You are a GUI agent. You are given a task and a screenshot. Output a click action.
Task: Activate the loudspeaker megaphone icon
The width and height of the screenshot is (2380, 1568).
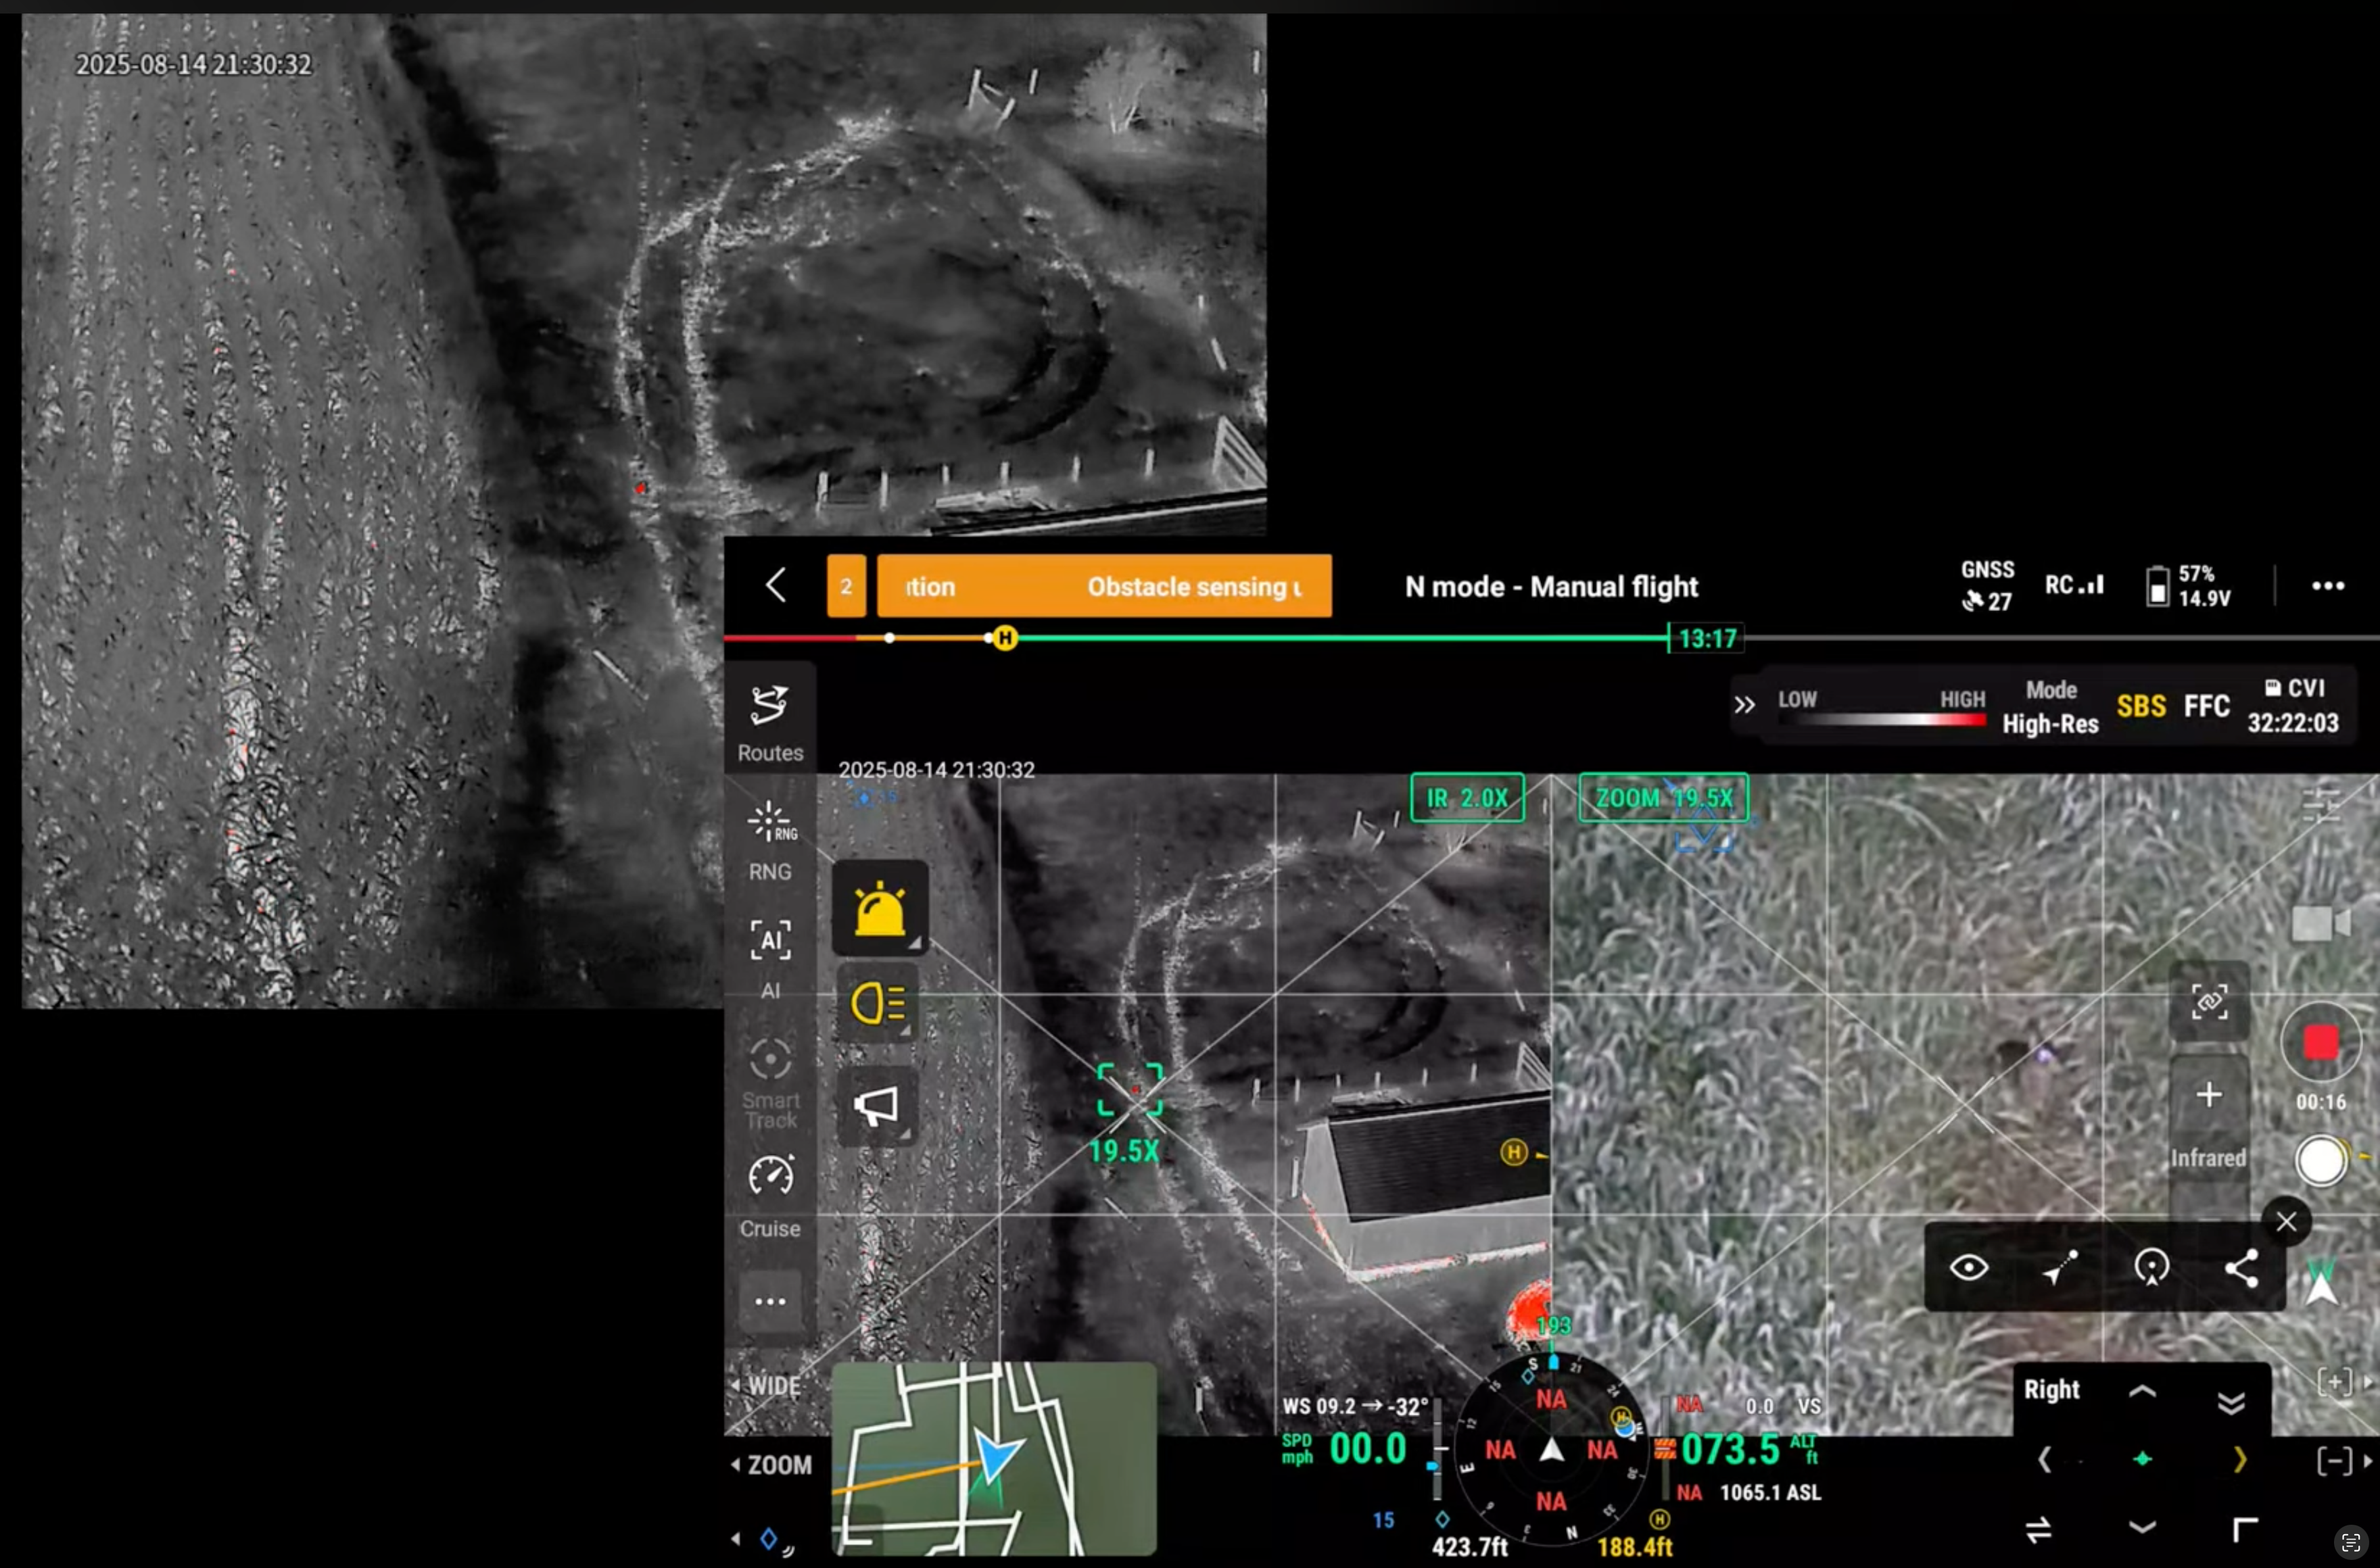point(878,1105)
